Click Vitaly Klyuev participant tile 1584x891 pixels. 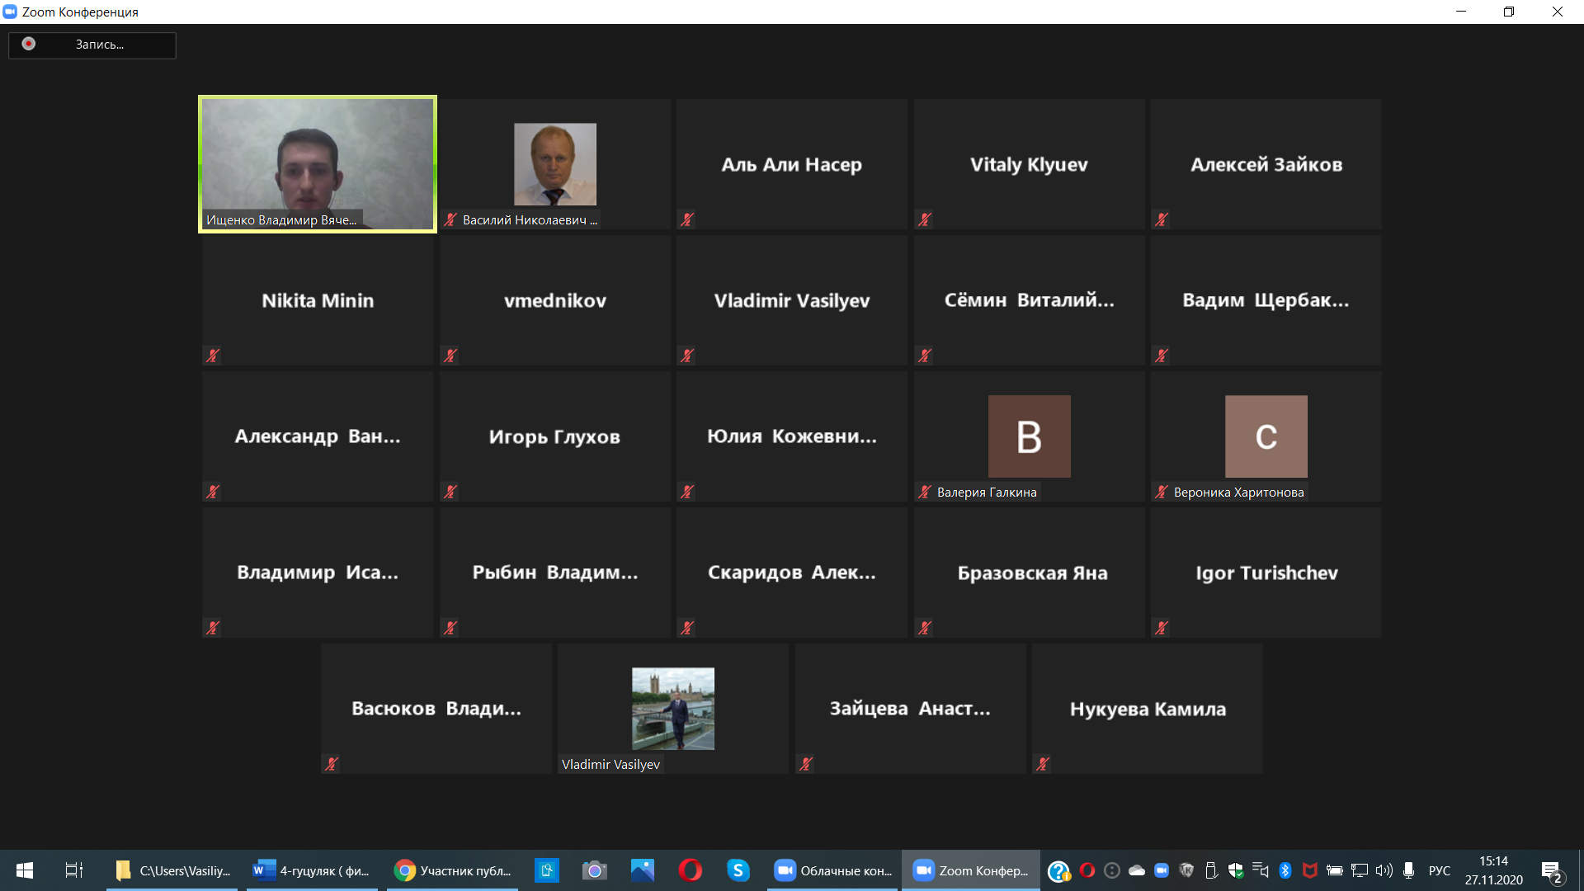pyautogui.click(x=1029, y=164)
